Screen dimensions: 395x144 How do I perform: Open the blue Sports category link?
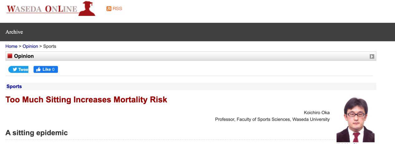click(14, 87)
